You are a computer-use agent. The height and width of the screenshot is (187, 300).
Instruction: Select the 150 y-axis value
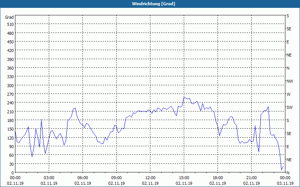click(x=10, y=129)
